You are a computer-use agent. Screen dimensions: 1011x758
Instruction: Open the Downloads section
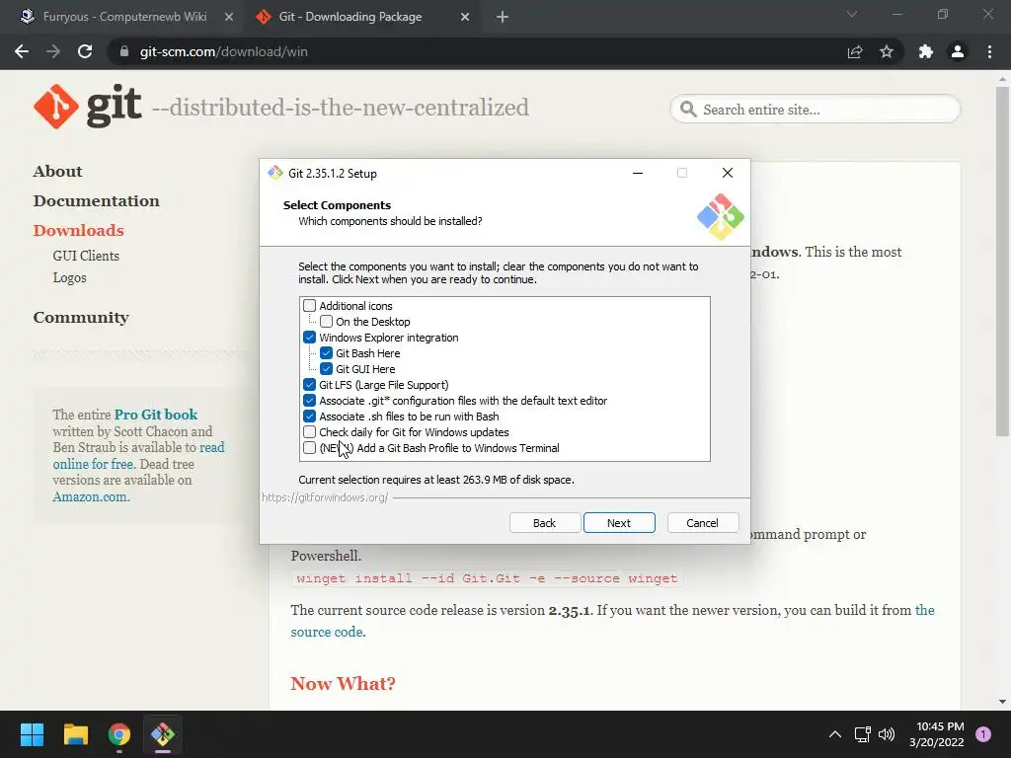pyautogui.click(x=78, y=231)
